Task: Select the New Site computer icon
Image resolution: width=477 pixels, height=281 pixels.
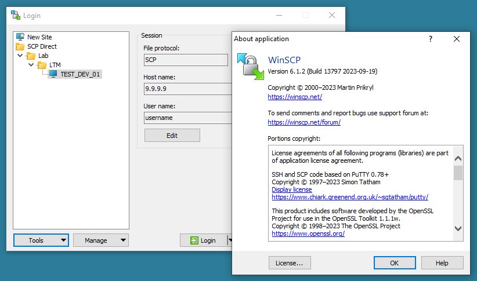Action: coord(20,37)
